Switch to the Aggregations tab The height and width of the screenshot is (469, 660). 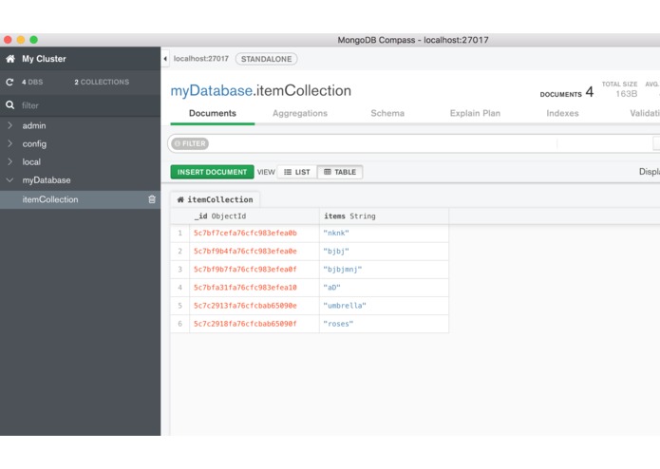coord(300,113)
